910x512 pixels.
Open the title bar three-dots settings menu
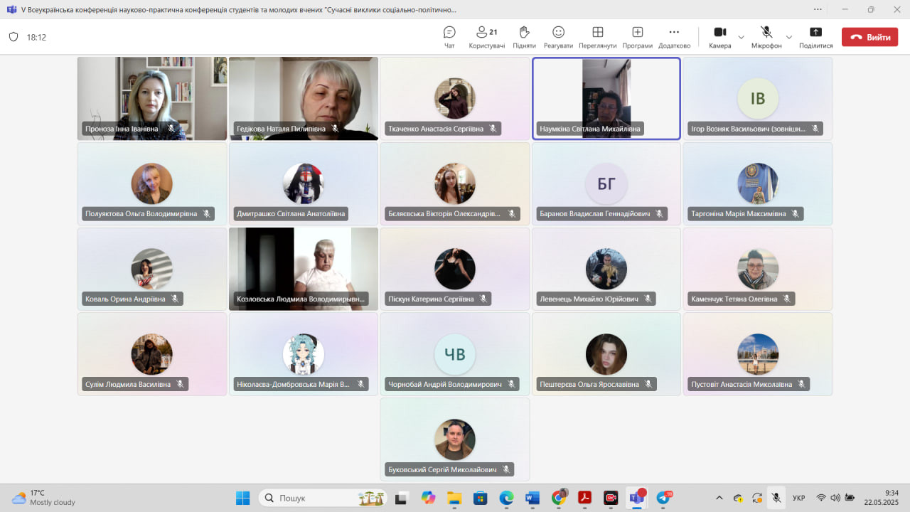(818, 9)
